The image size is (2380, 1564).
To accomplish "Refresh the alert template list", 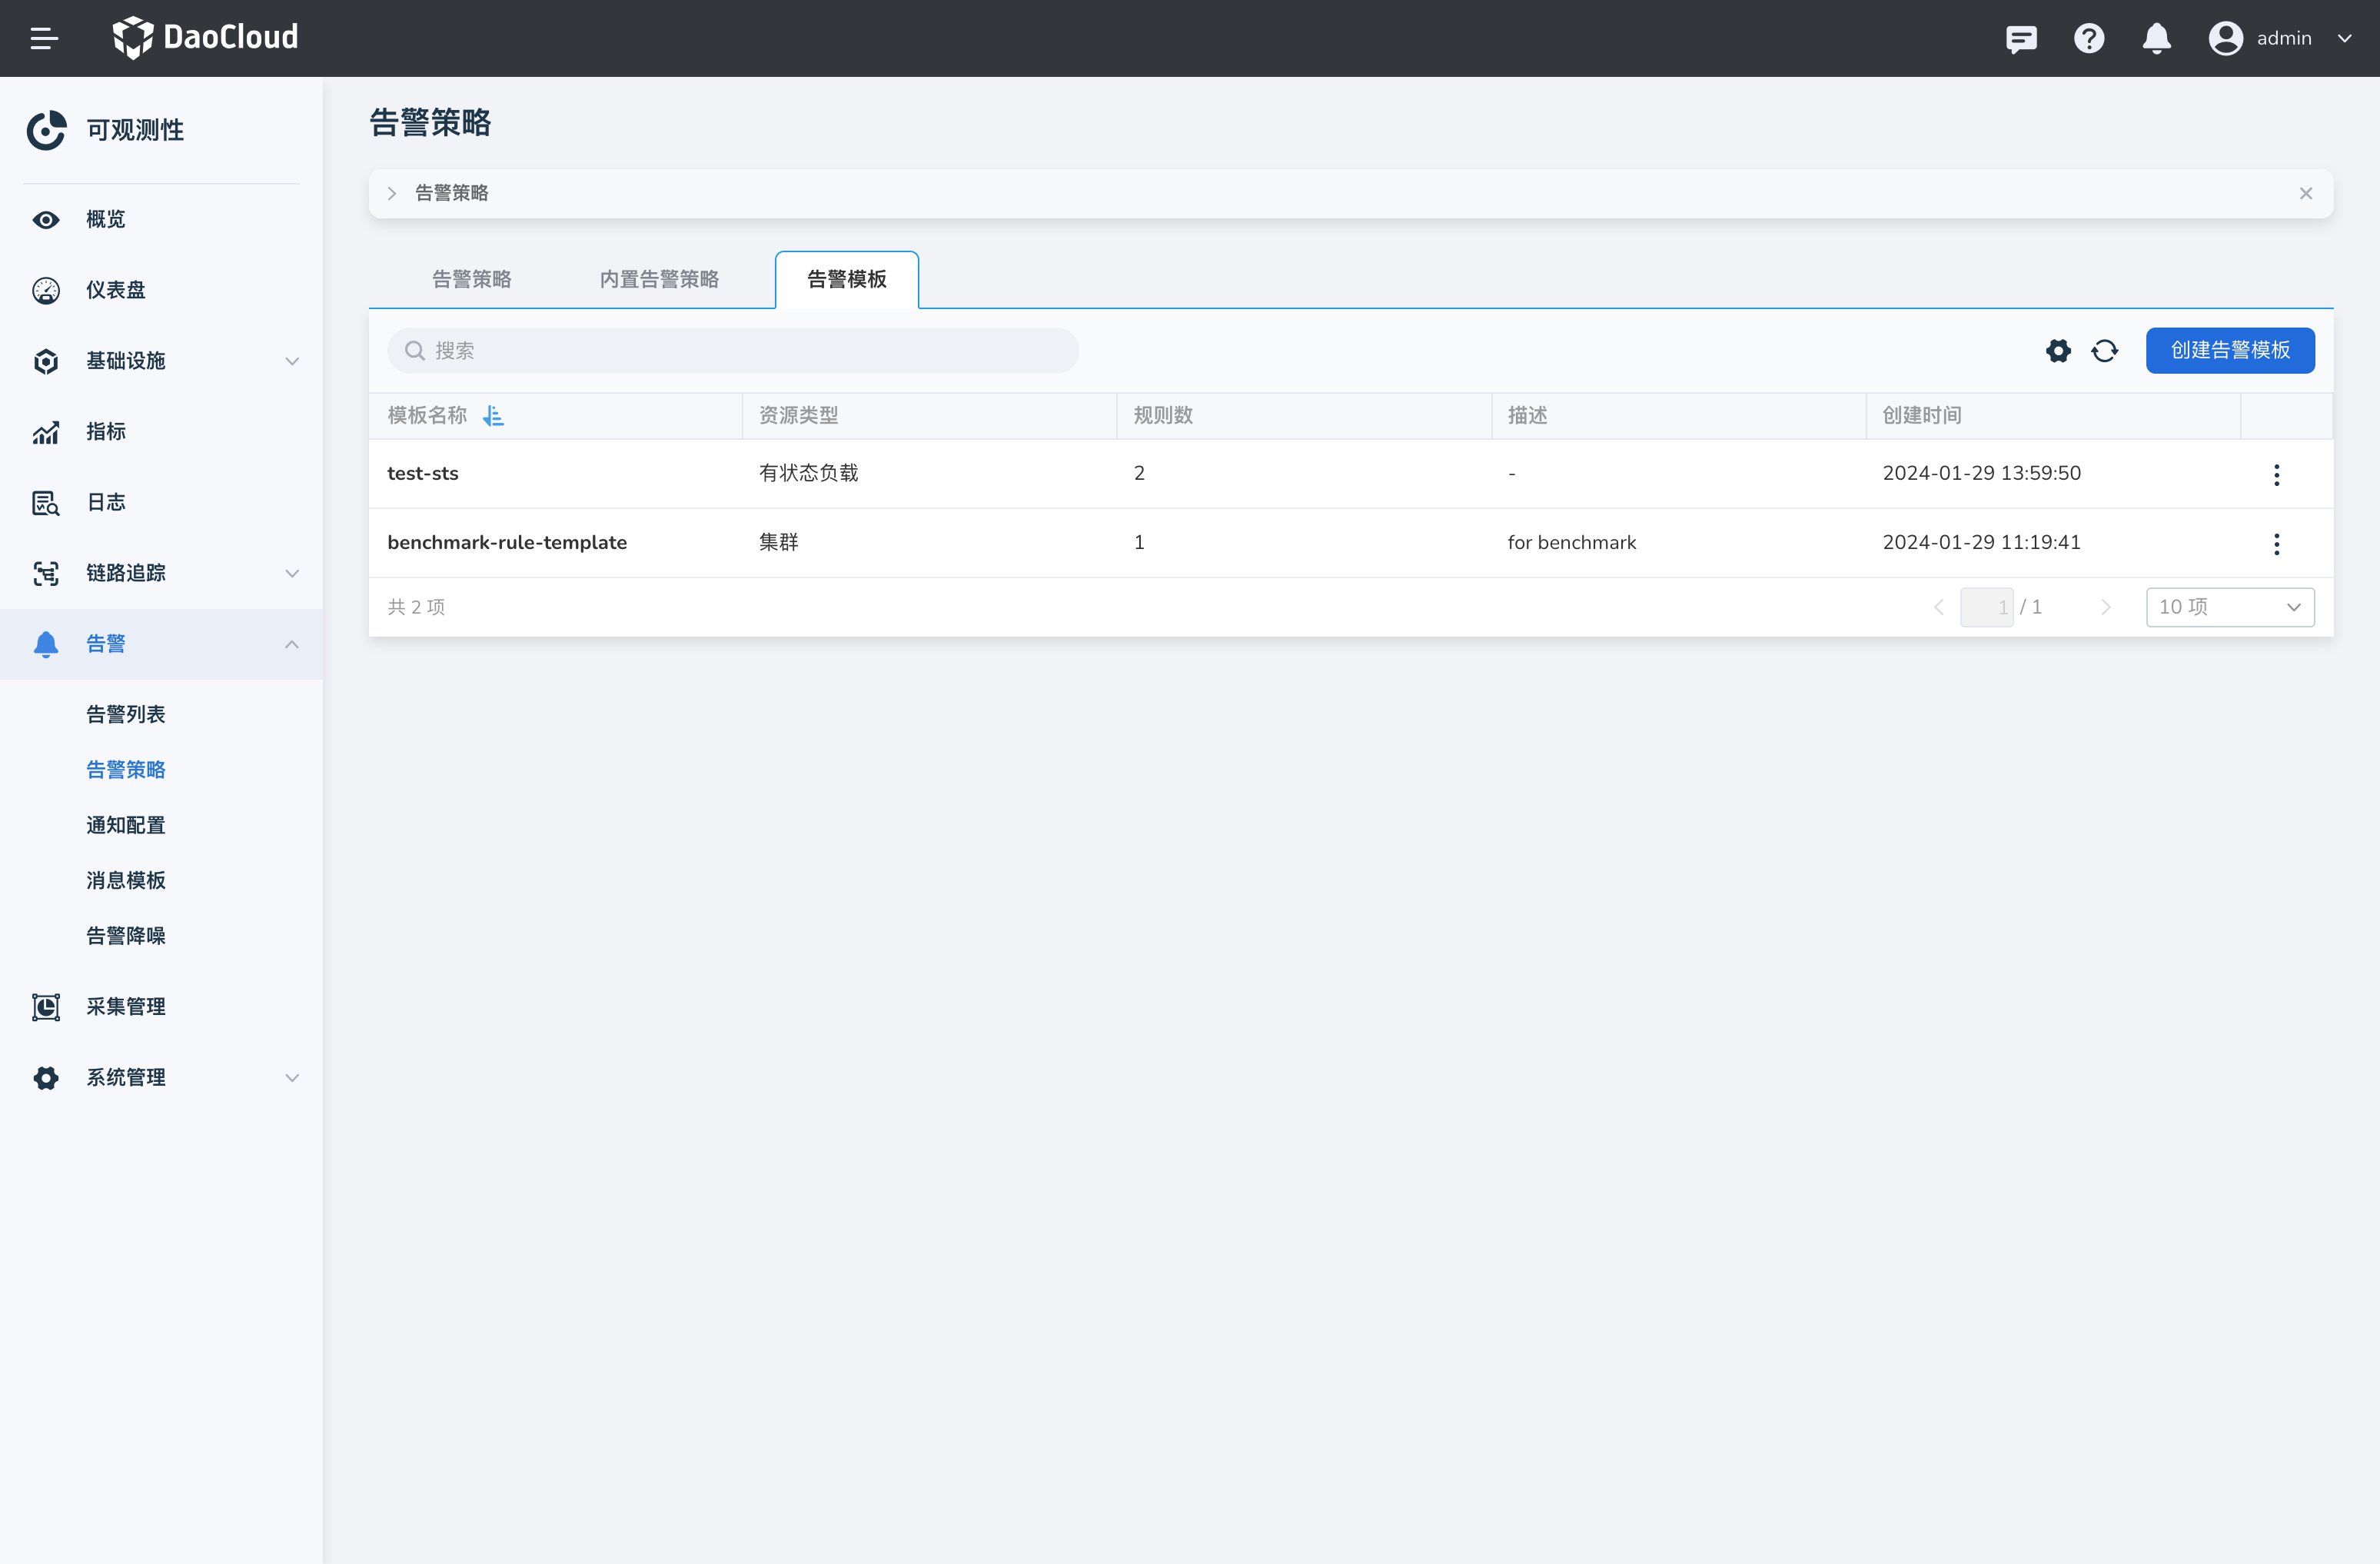I will 2104,351.
